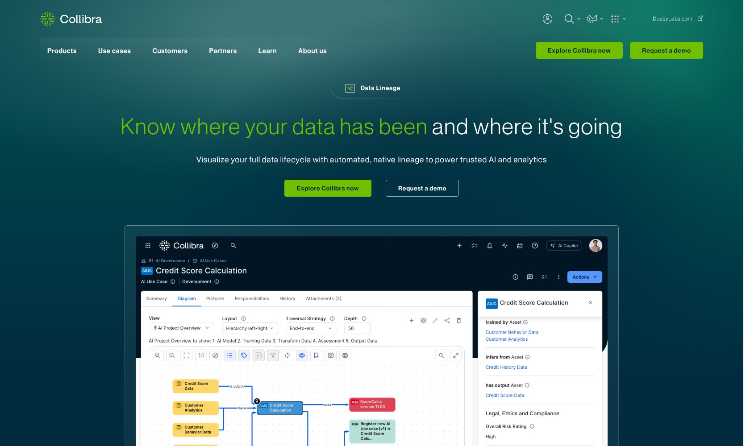
Task: Open the Products menu
Action: pos(62,51)
